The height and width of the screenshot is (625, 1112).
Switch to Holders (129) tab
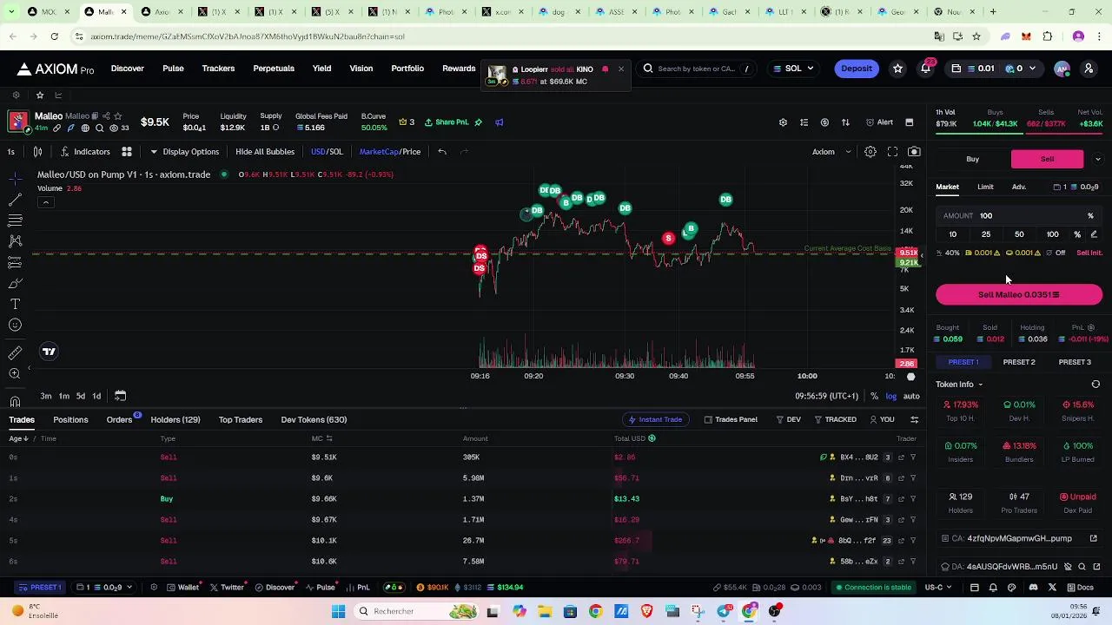[x=175, y=420]
